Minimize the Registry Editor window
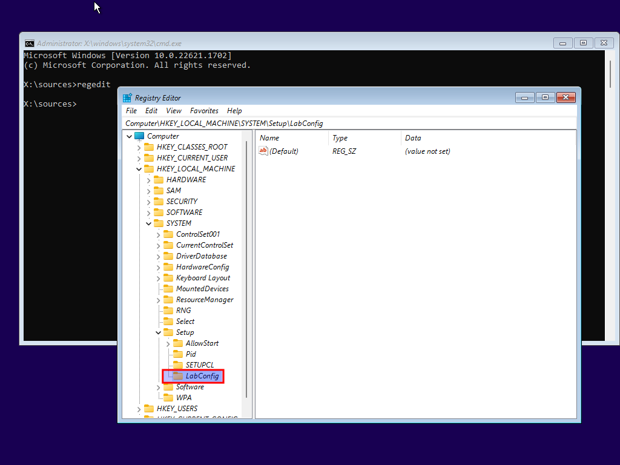 (x=525, y=97)
